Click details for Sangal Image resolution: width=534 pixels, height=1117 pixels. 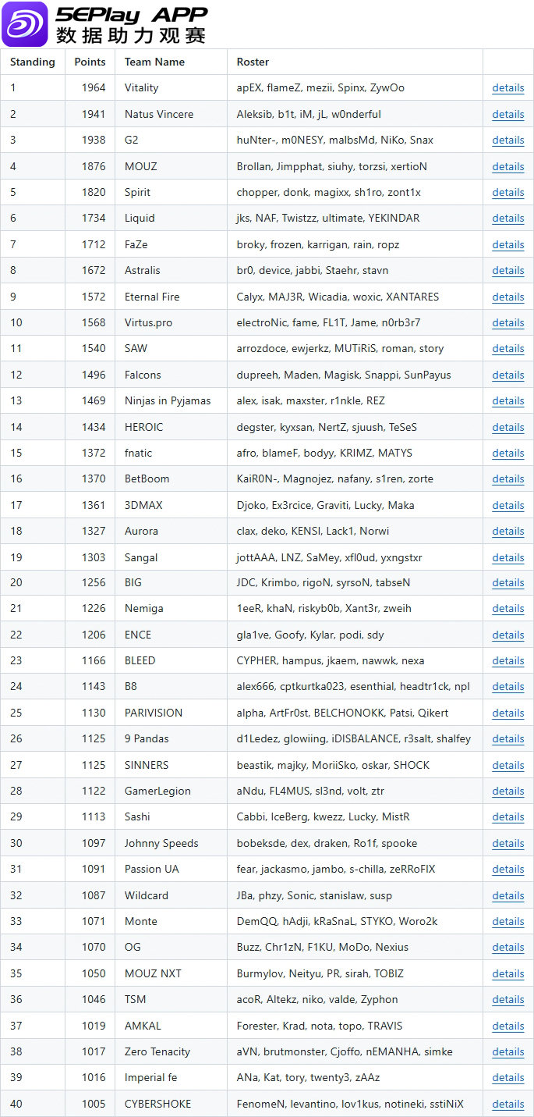[x=508, y=557]
